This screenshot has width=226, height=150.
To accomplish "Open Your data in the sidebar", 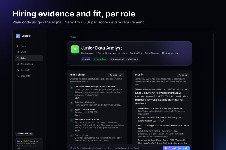I will [x=29, y=76].
